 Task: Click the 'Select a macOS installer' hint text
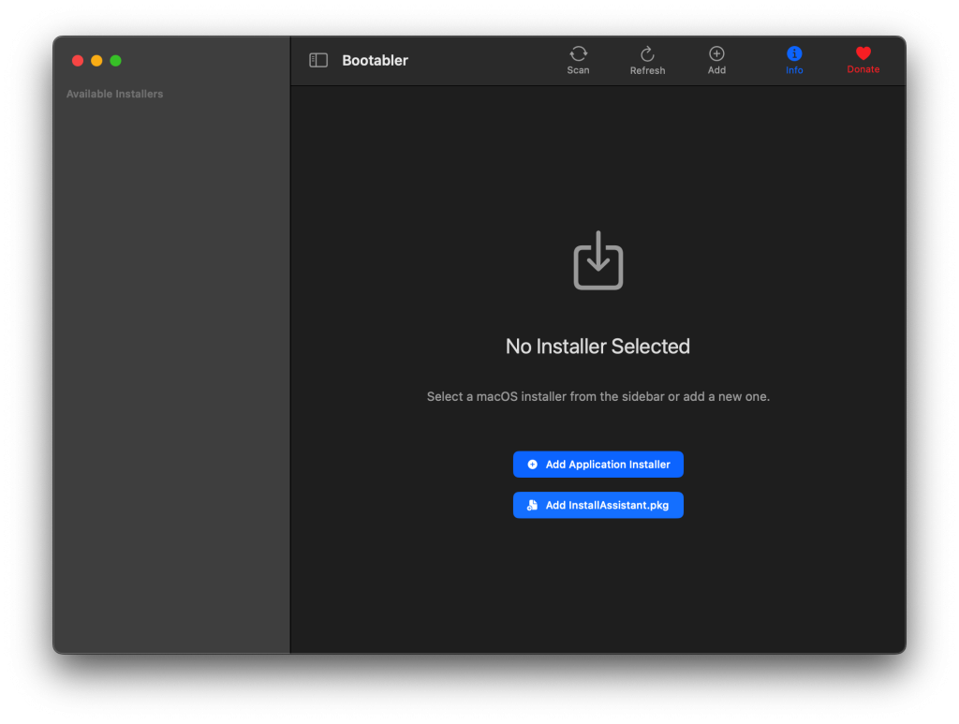pyautogui.click(x=598, y=396)
